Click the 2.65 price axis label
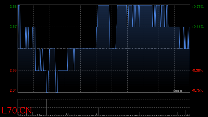The image size is (208, 117). coord(13,71)
